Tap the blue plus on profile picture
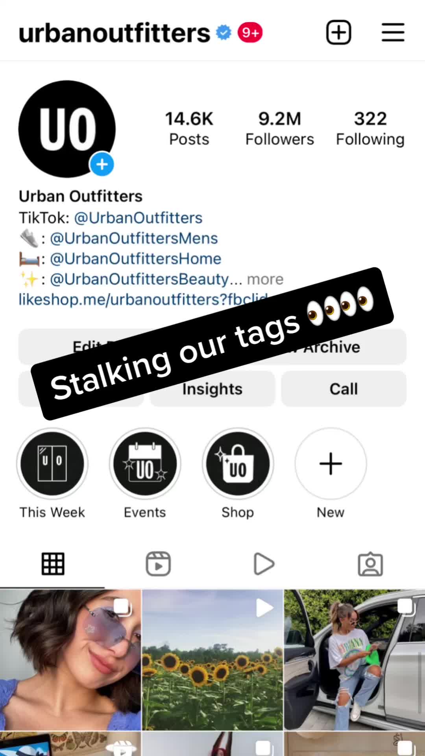This screenshot has width=425, height=756. [x=102, y=164]
